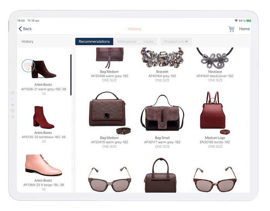
Task: Click the '94 %' battery text
Action: click(x=242, y=21)
